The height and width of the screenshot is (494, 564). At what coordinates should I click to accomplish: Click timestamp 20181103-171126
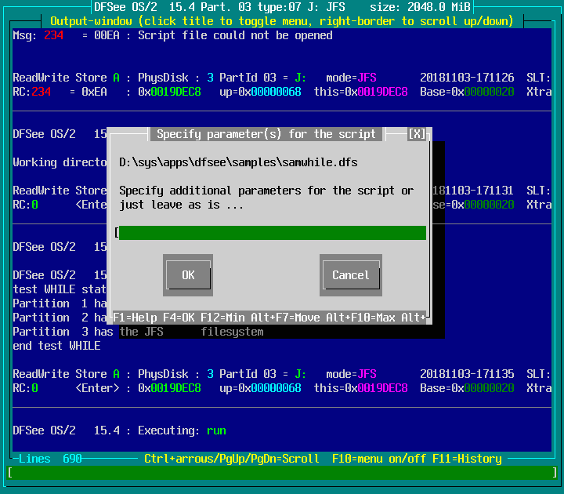click(467, 78)
